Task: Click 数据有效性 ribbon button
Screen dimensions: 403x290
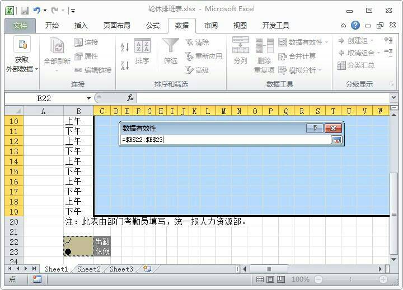Action: (x=301, y=42)
